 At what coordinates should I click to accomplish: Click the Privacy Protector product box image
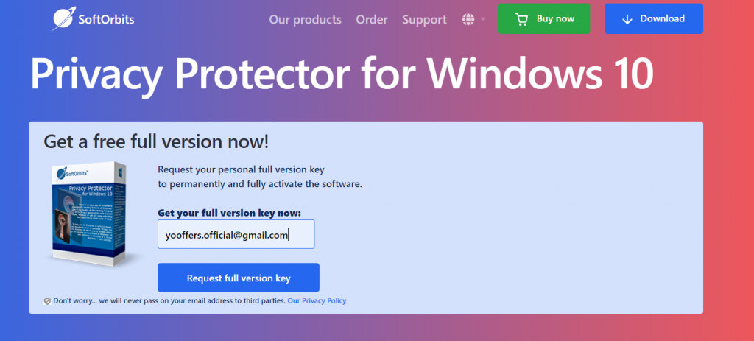pos(90,214)
